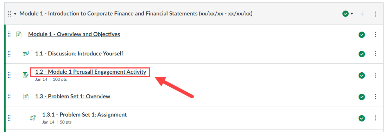
Task: Click the page icon beside Module 1 Overview
Action: coord(19,34)
